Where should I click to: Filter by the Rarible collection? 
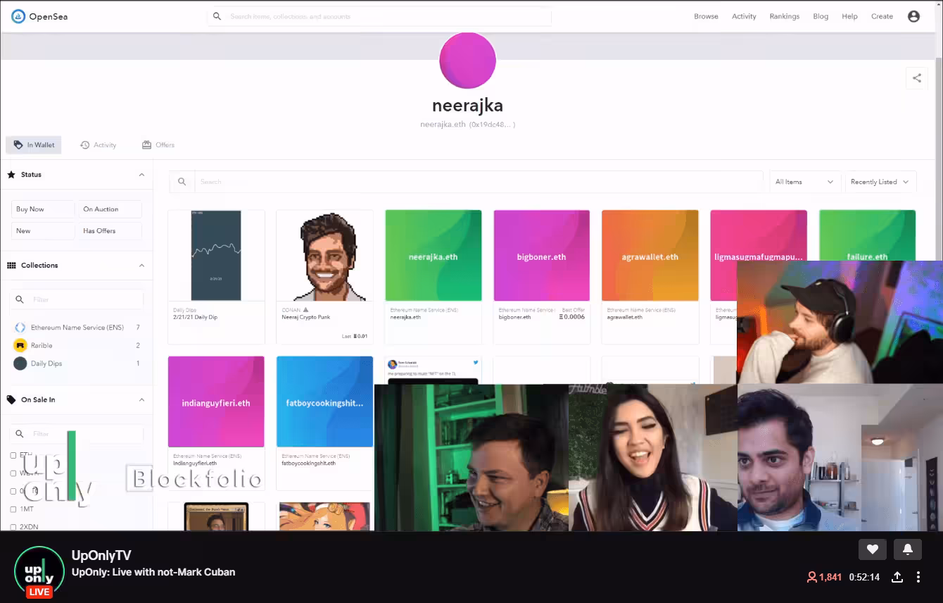(77, 345)
